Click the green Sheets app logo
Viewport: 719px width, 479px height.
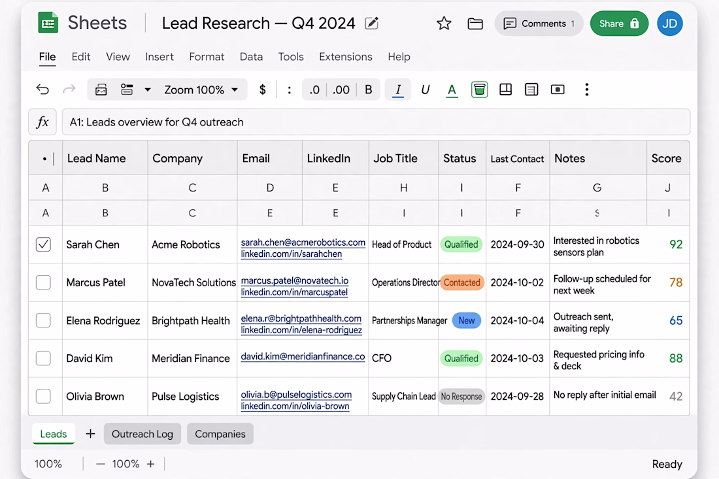48,23
